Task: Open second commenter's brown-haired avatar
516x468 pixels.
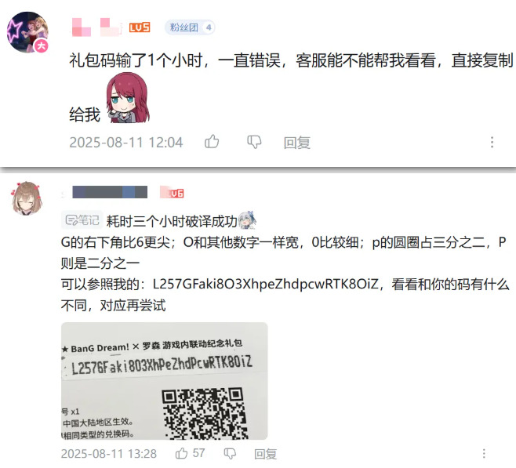Action: (27, 198)
